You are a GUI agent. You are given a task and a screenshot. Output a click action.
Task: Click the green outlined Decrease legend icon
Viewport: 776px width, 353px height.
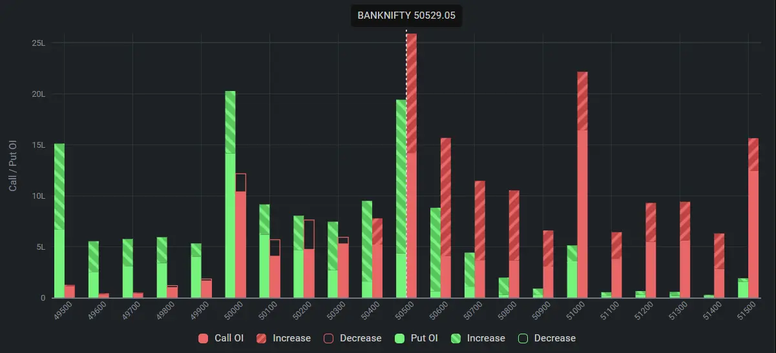[x=521, y=338]
